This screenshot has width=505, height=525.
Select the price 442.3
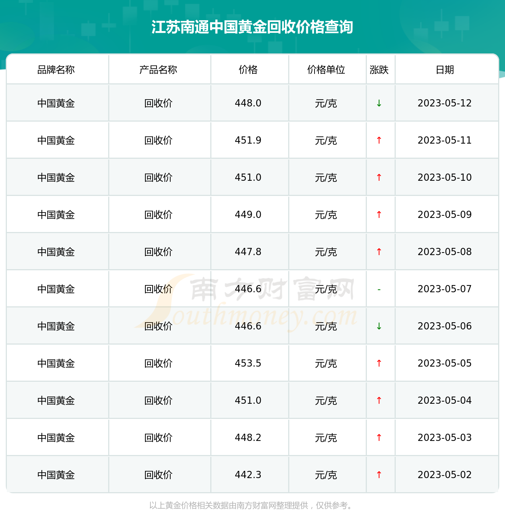248,475
